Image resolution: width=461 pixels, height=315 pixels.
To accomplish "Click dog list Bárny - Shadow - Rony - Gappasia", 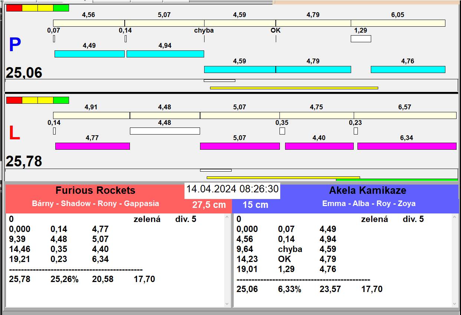I will tap(95, 203).
